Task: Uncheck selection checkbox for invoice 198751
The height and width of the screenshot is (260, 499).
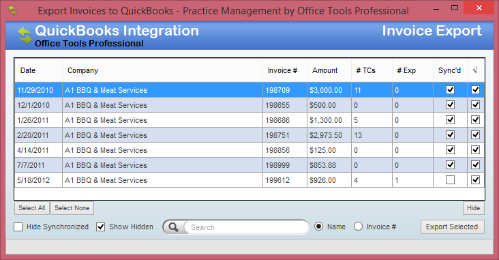Action: coord(475,135)
